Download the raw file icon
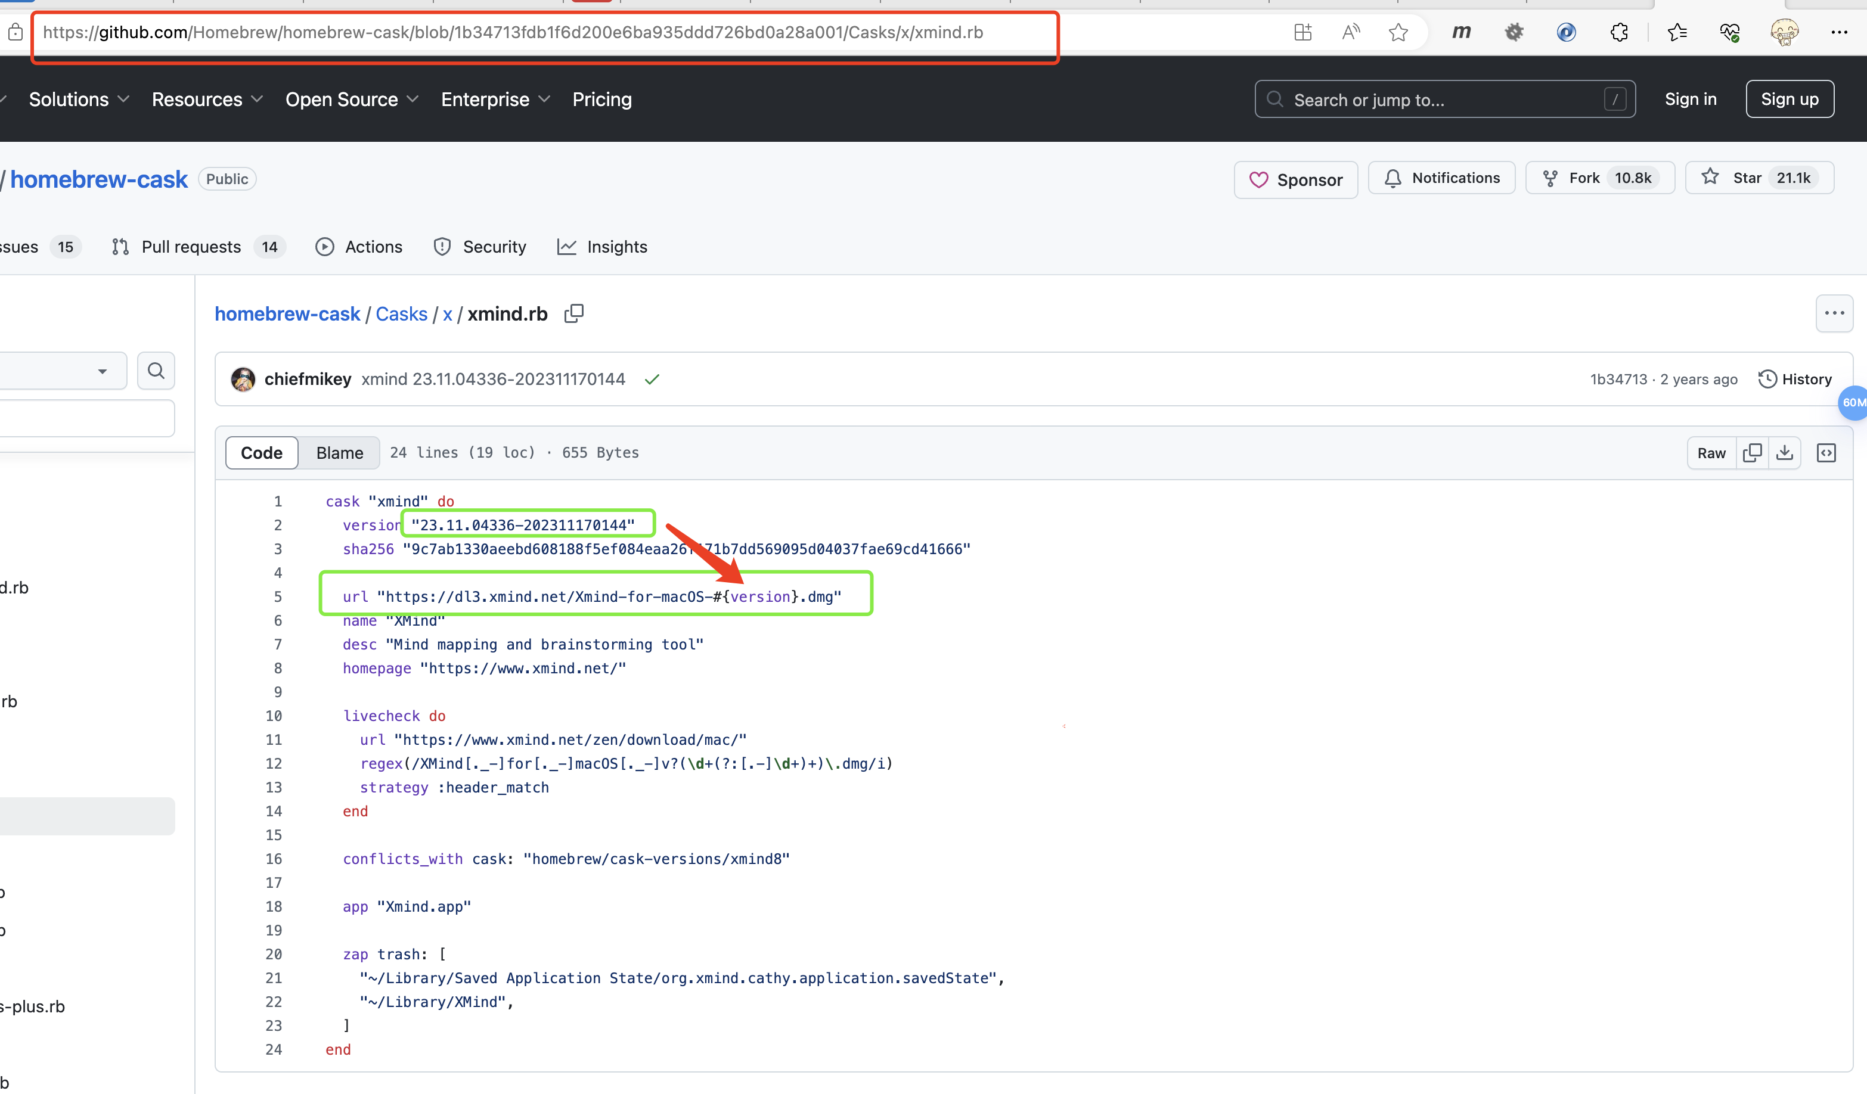This screenshot has width=1867, height=1094. (1785, 453)
